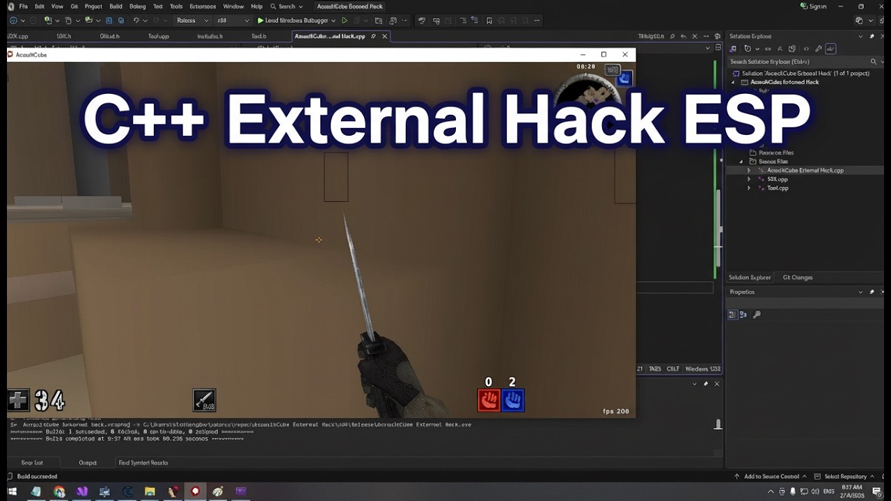
Task: Switch to the Git Changes tab
Action: click(x=798, y=278)
